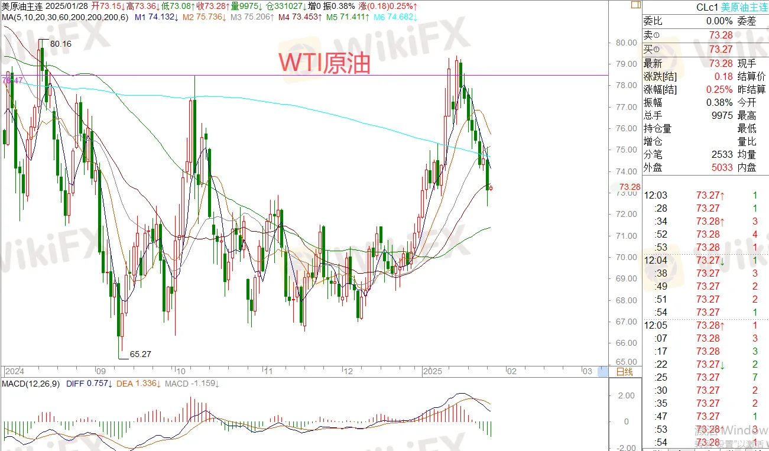This screenshot has width=769, height=451.
Task: Jump to month 11 on the time axis
Action: tap(268, 371)
